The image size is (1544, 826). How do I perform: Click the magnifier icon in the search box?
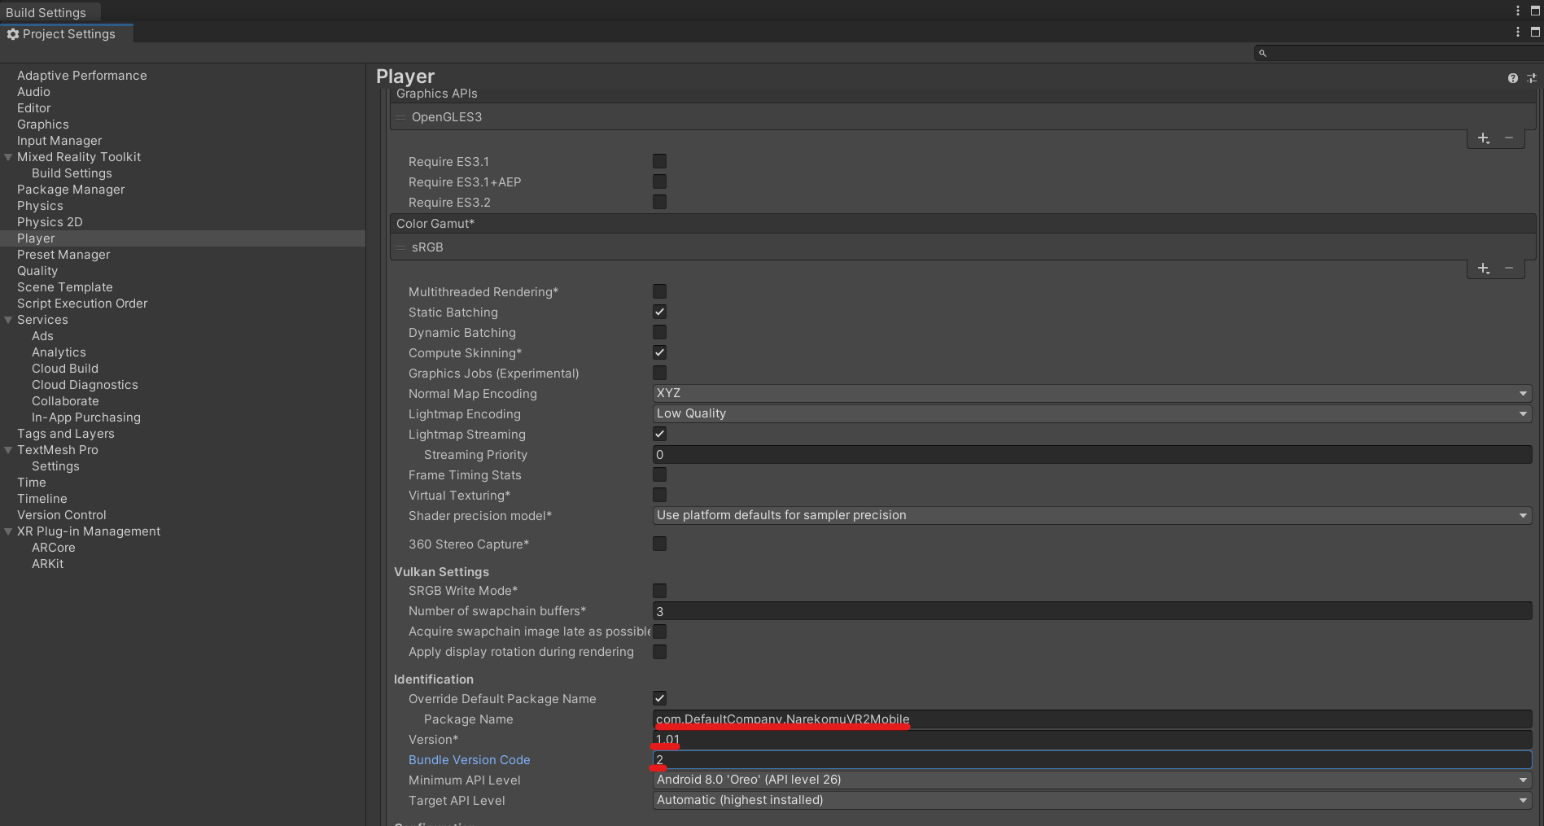[1262, 53]
